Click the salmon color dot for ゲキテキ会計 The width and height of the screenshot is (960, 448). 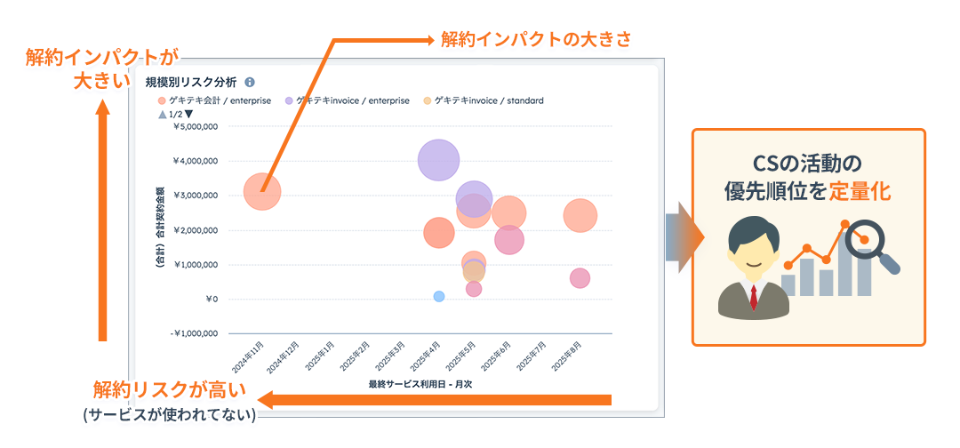coord(162,100)
